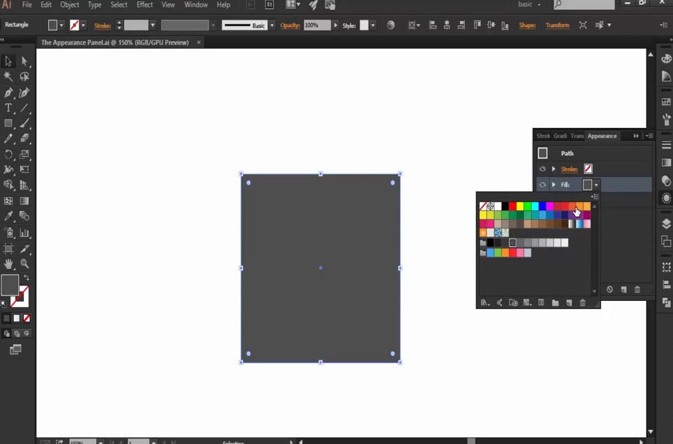Select the Curvature tool
673x444 pixels.
point(24,92)
